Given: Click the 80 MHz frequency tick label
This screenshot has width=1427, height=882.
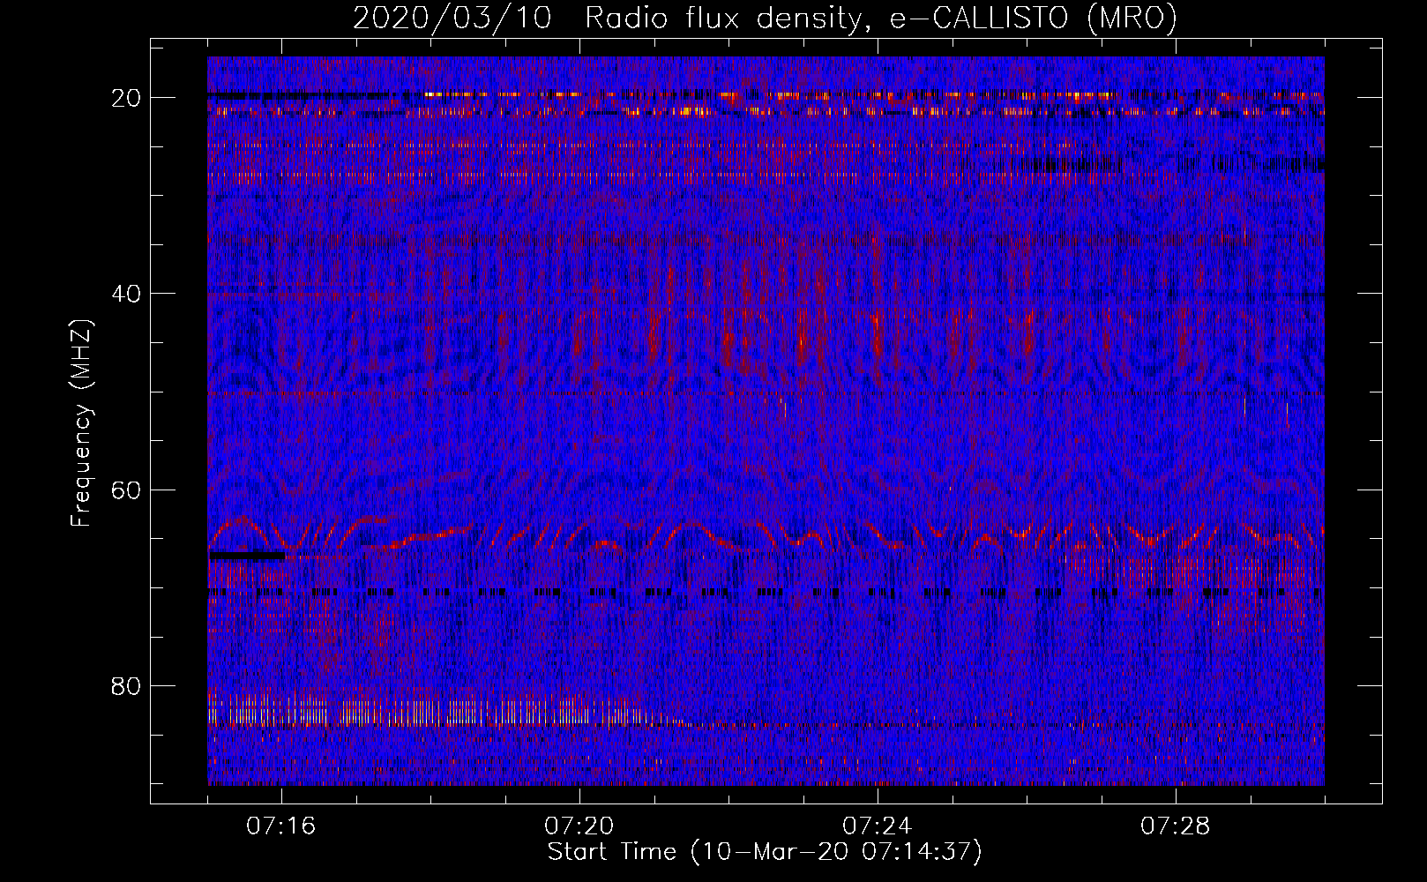Looking at the screenshot, I should pyautogui.click(x=127, y=686).
